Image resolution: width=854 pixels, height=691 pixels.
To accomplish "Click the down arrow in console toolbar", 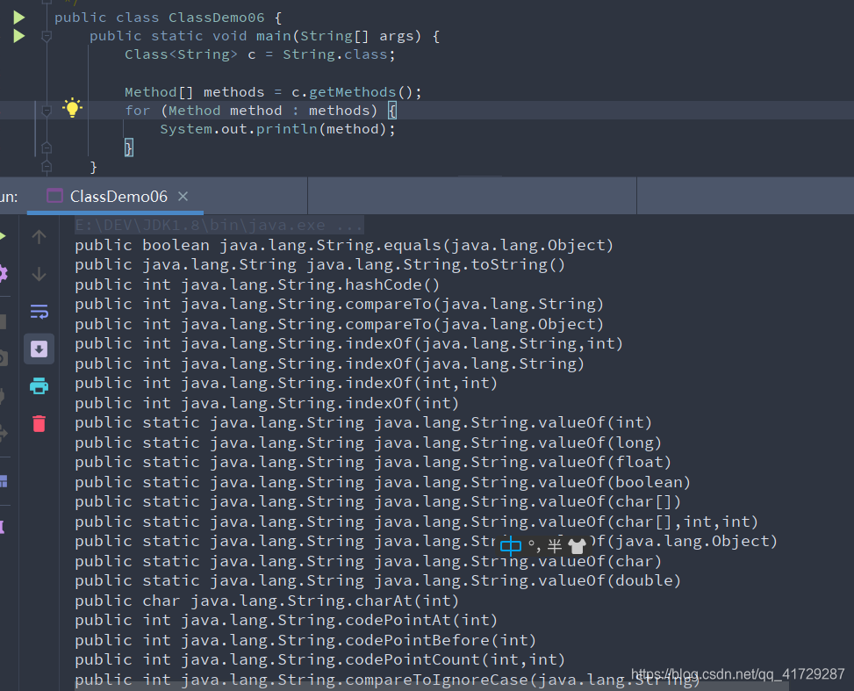I will pyautogui.click(x=39, y=274).
